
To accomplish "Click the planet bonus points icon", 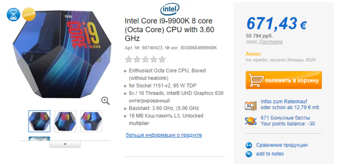I will pos(251,121).
